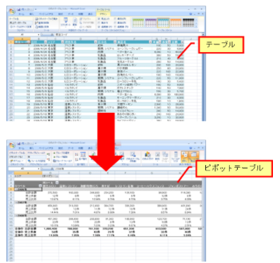Switch to データ tab in bottom window
Screen dimensions: 280x263
pos(71,148)
